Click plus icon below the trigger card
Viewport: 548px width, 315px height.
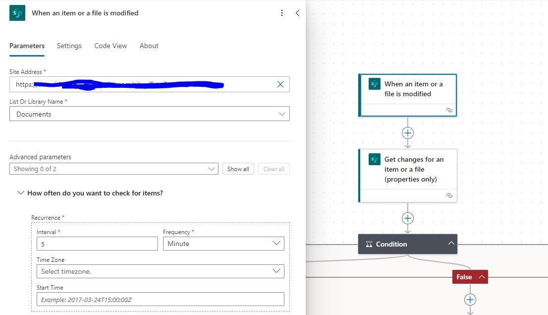click(x=407, y=133)
